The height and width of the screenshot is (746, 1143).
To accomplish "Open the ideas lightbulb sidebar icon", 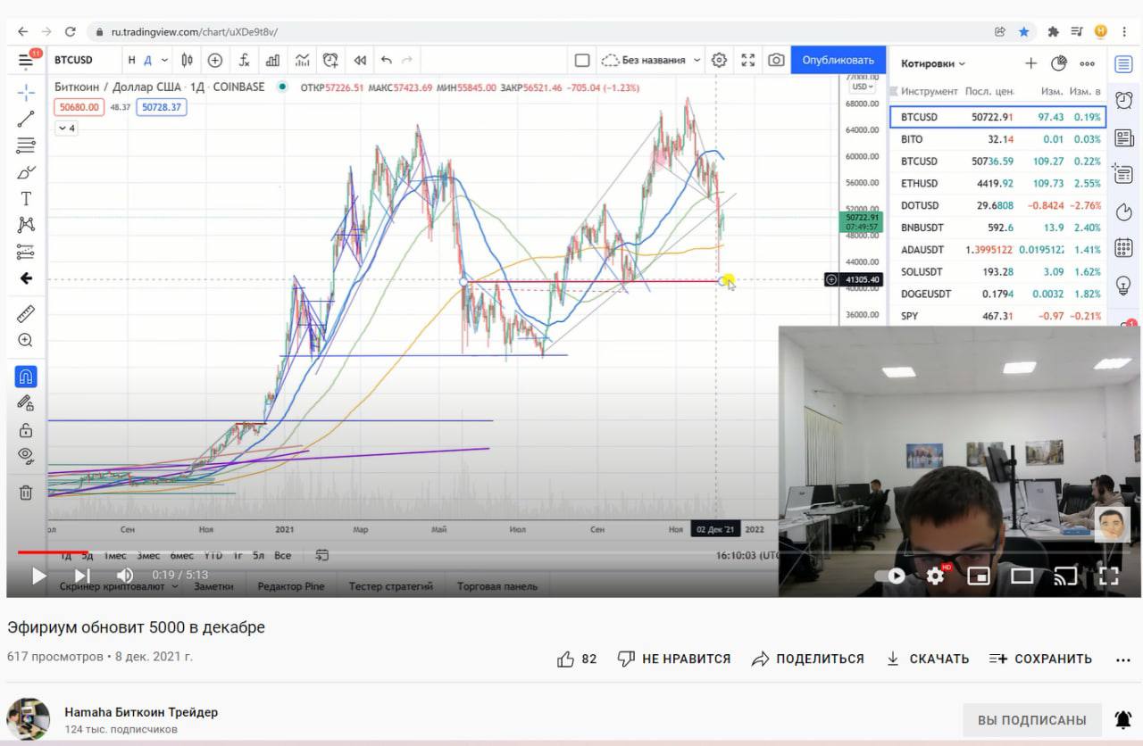I will 1124,285.
